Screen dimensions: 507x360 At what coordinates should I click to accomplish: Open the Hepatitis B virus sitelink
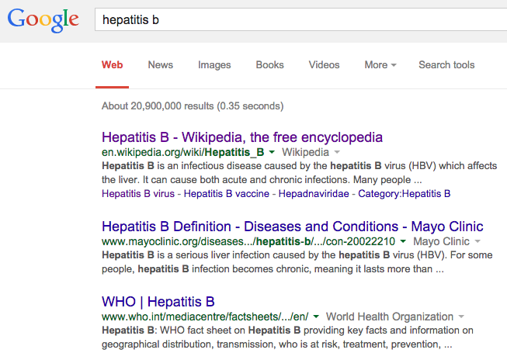(138, 194)
